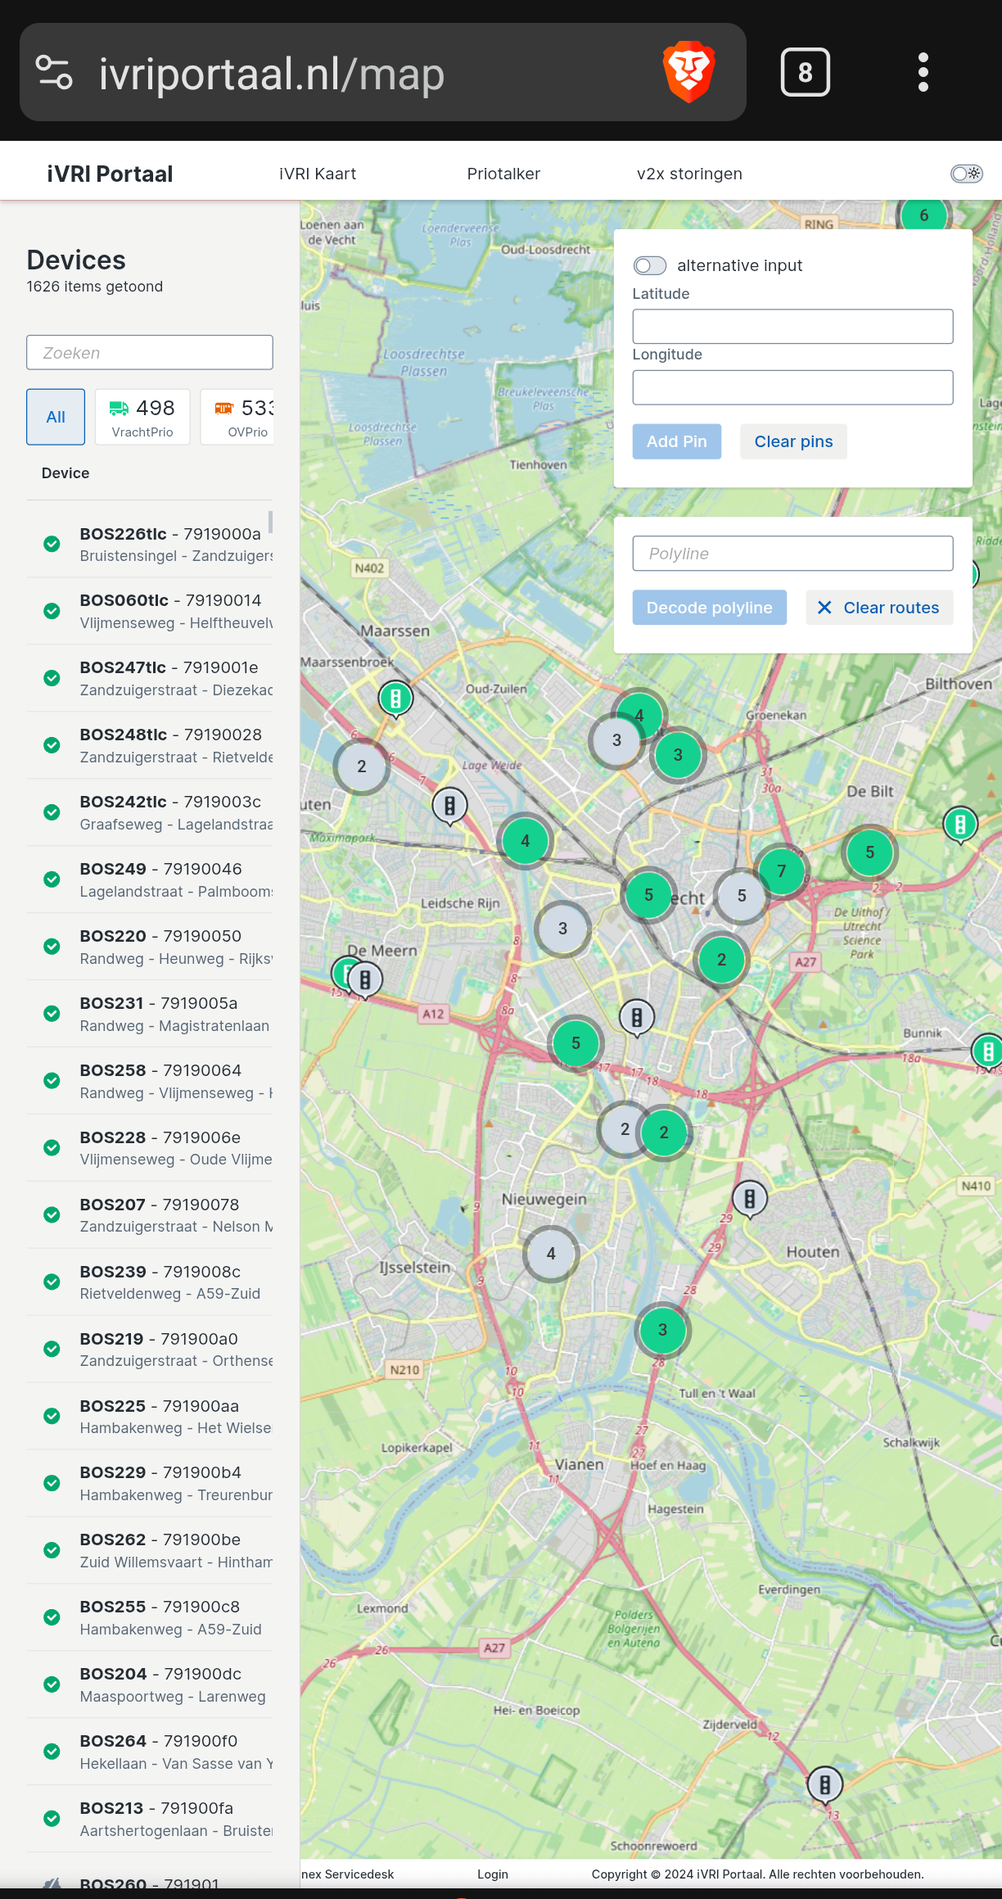This screenshot has width=1002, height=1899.
Task: Toggle the dark/light theme switch
Action: pyautogui.click(x=966, y=174)
